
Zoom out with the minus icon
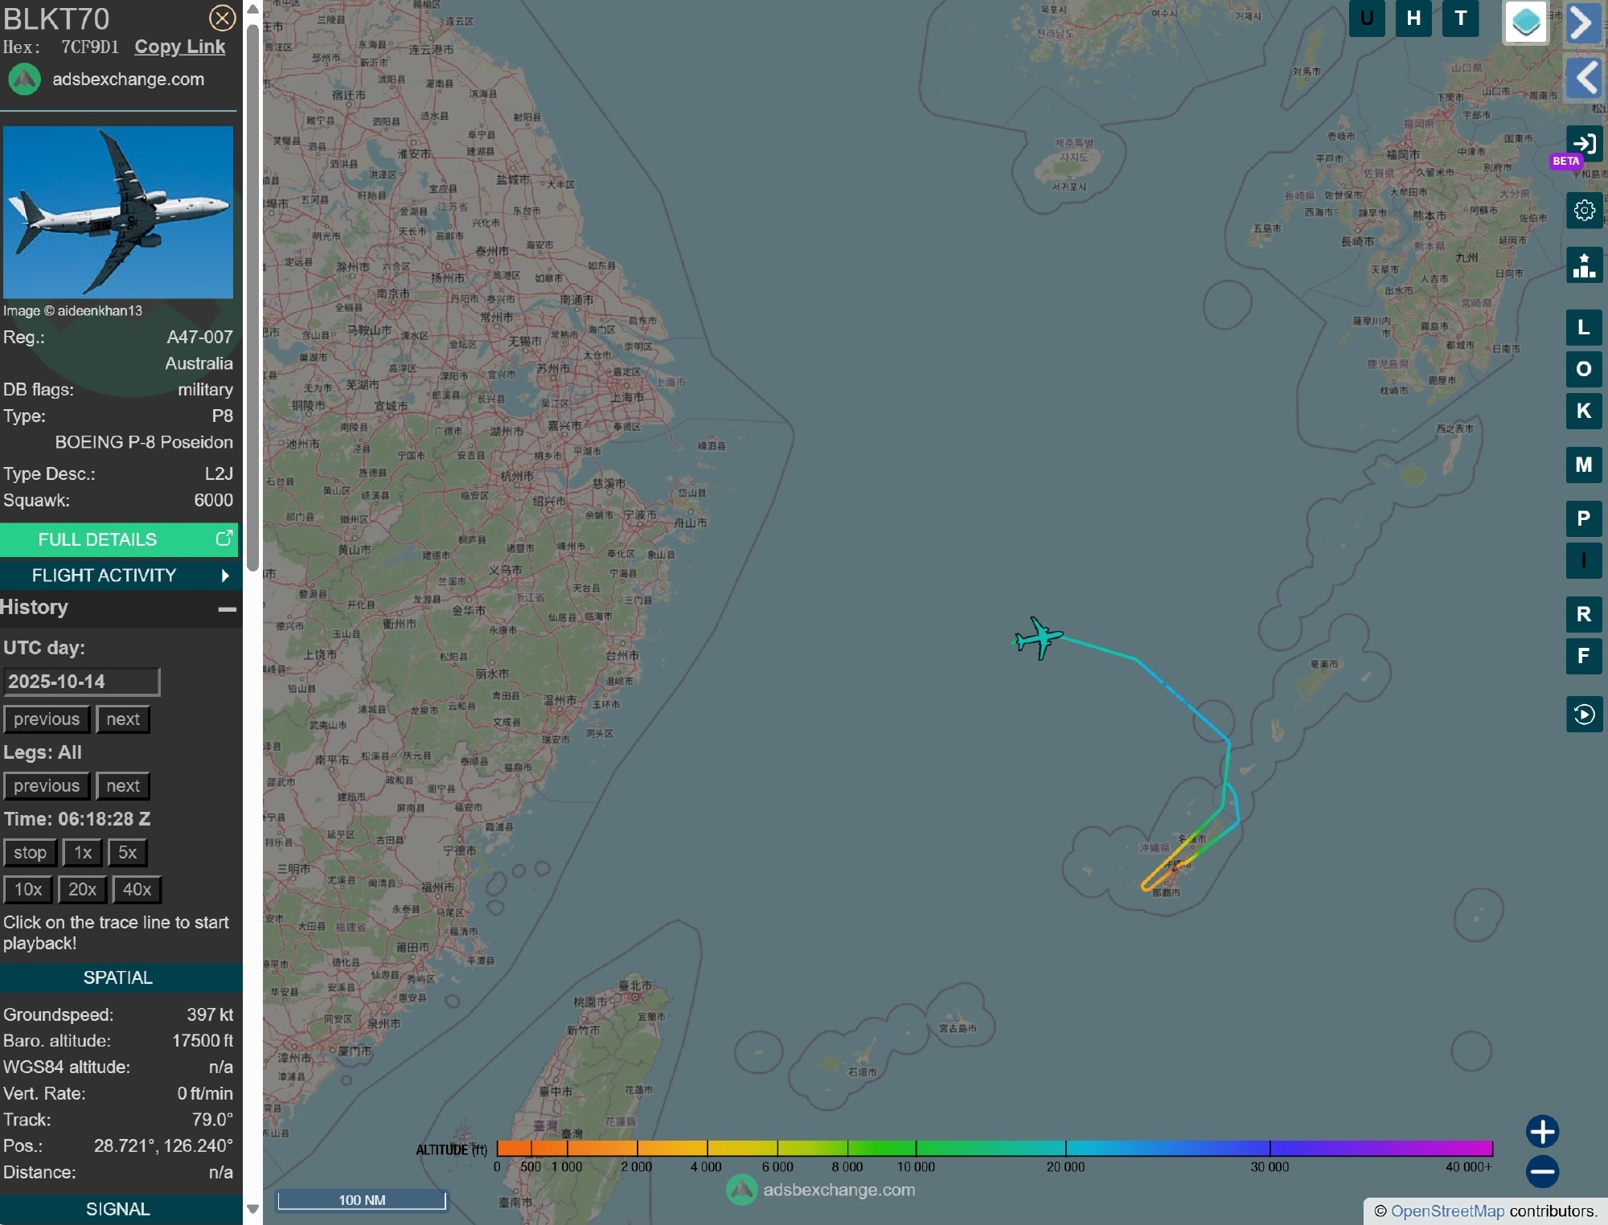(x=1541, y=1171)
